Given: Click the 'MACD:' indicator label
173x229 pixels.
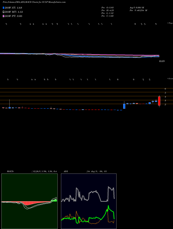Looking at the screenshot, I should pyautogui.click(x=10, y=171).
